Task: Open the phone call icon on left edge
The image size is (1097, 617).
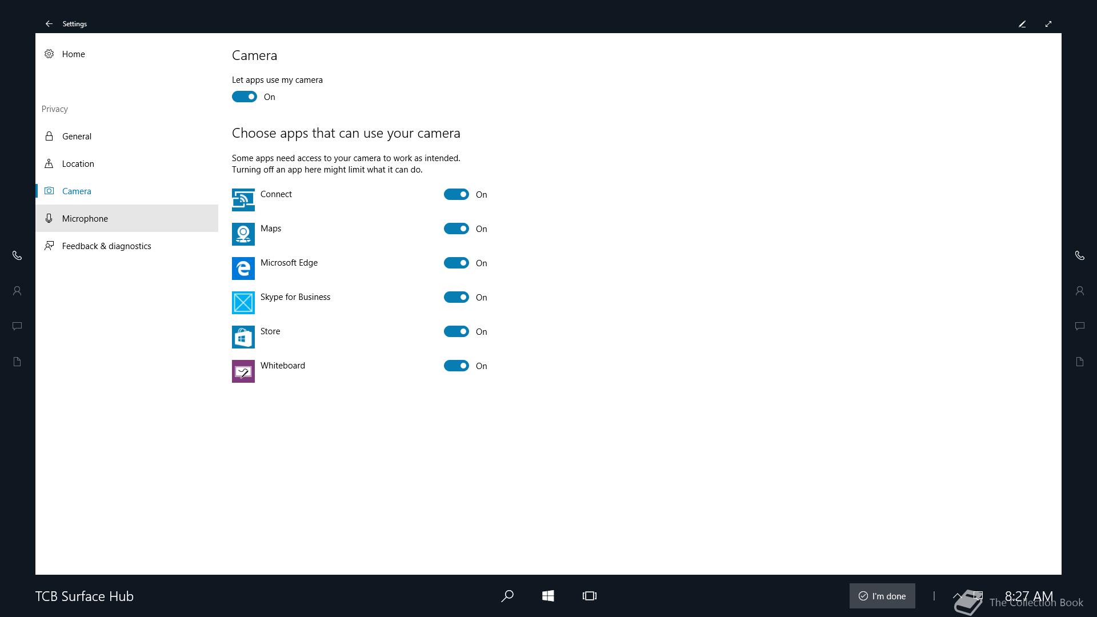Action: click(x=17, y=255)
